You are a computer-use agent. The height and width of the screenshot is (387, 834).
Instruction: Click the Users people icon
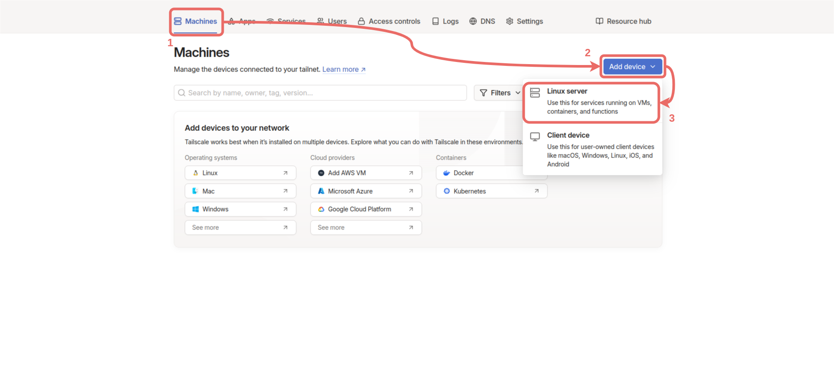tap(321, 21)
